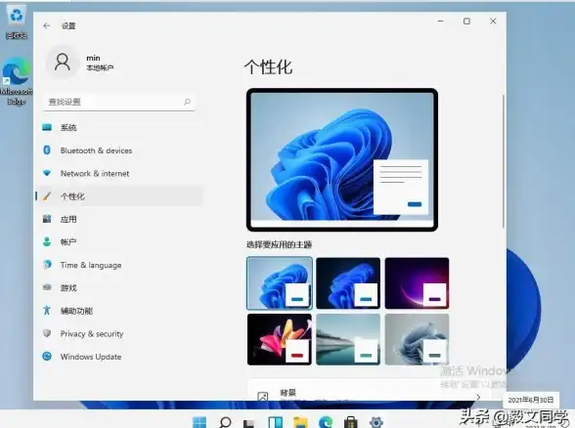The height and width of the screenshot is (428, 575).
Task: Click the Settings gear on the taskbar
Action: pos(376,422)
